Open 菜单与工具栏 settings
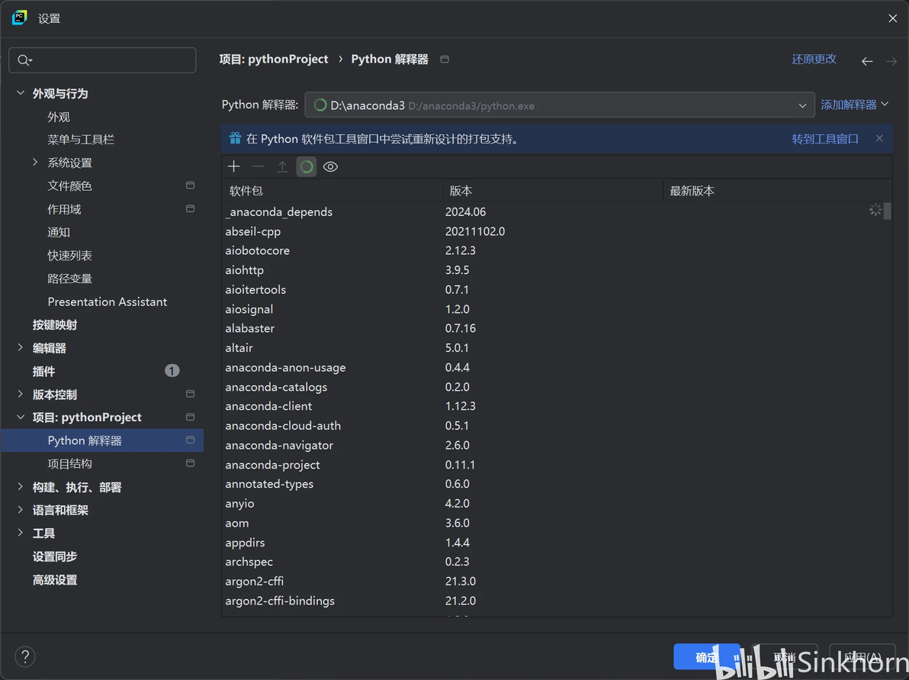Screen dimensions: 909x680 [x=81, y=140]
